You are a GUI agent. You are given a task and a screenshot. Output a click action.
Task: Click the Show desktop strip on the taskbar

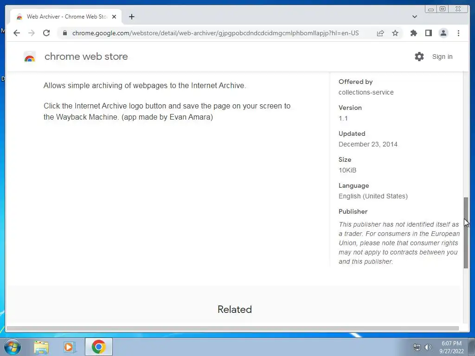[472, 347]
